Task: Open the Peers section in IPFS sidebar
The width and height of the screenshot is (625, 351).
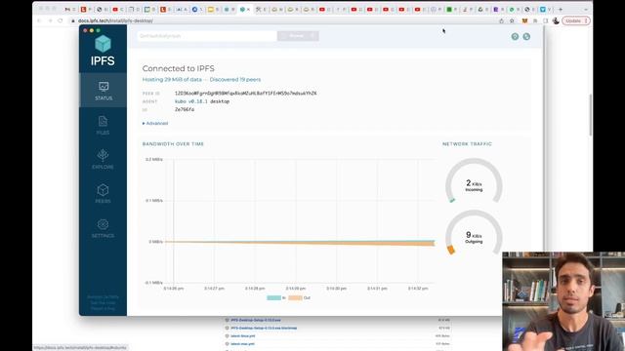Action: tap(103, 194)
